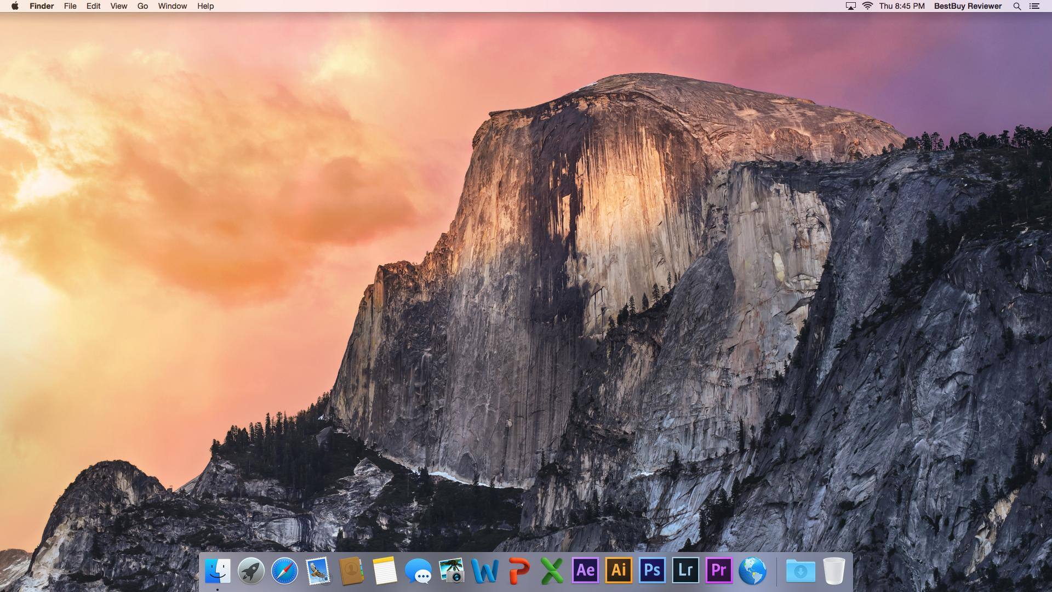Viewport: 1052px width, 592px height.
Task: Open Microsoft Excel from the Dock
Action: click(x=553, y=570)
